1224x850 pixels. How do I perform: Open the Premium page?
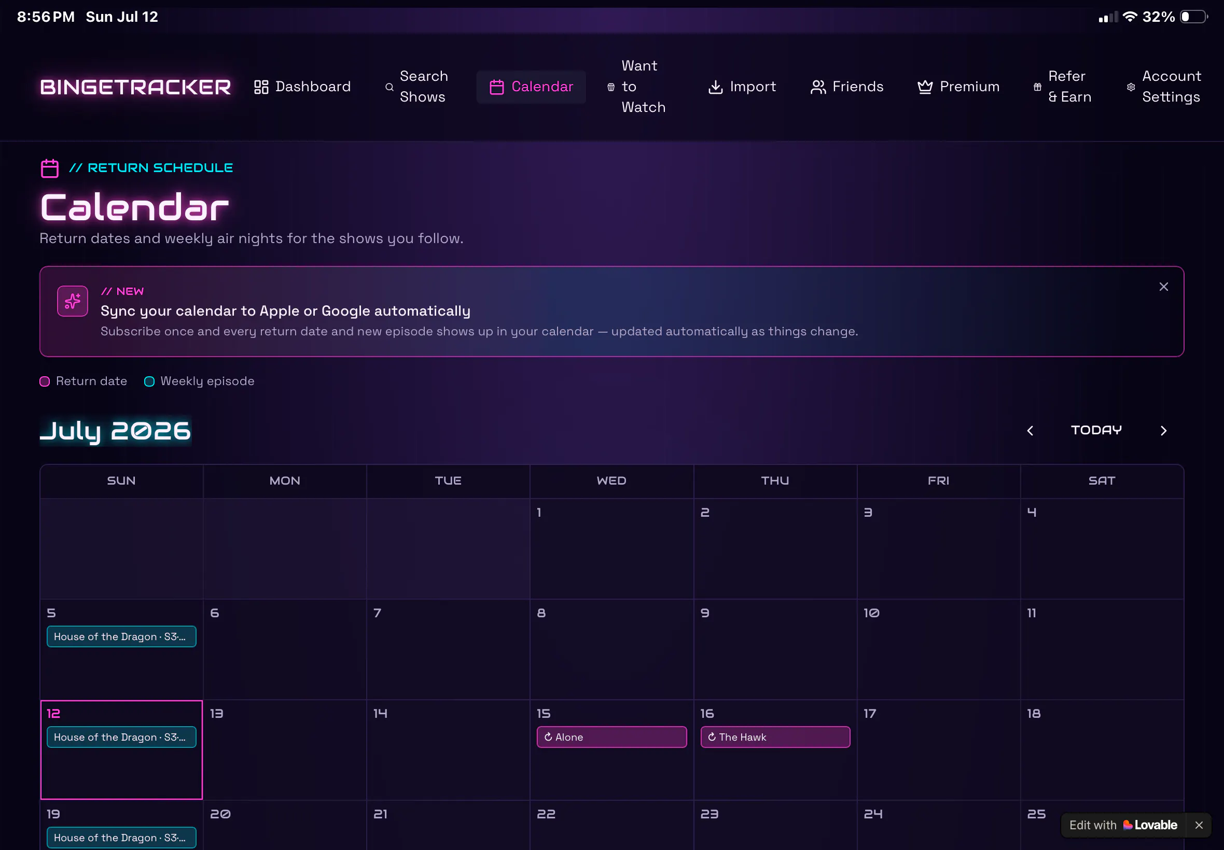(x=958, y=87)
